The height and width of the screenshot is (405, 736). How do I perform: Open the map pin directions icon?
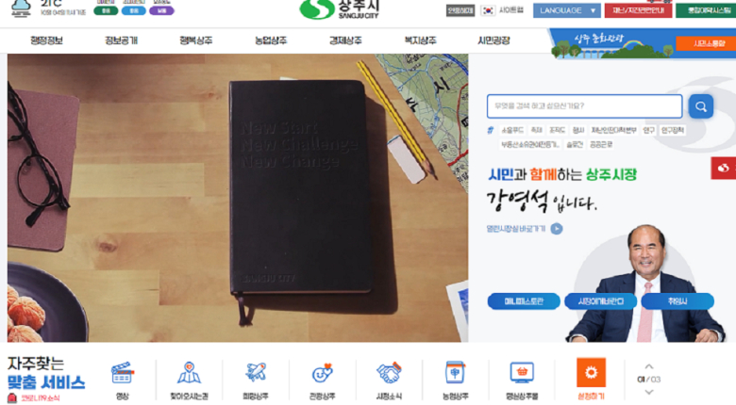189,373
